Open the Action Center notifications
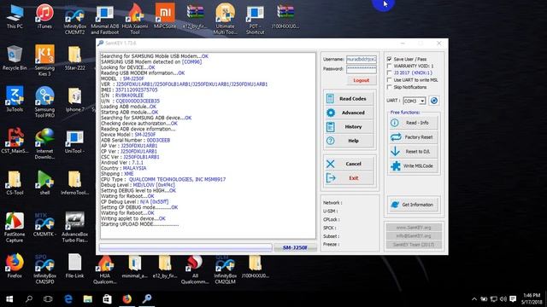The image size is (547, 307). tap(513, 299)
